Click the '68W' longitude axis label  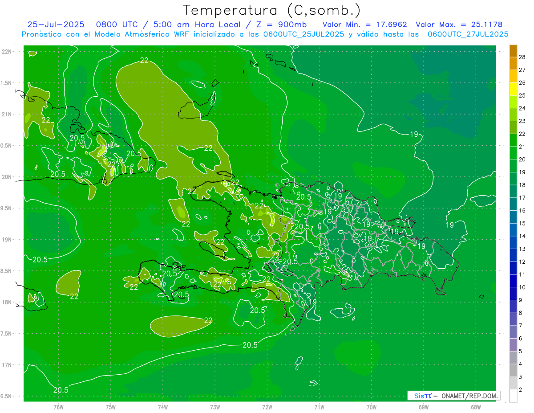[x=475, y=407]
